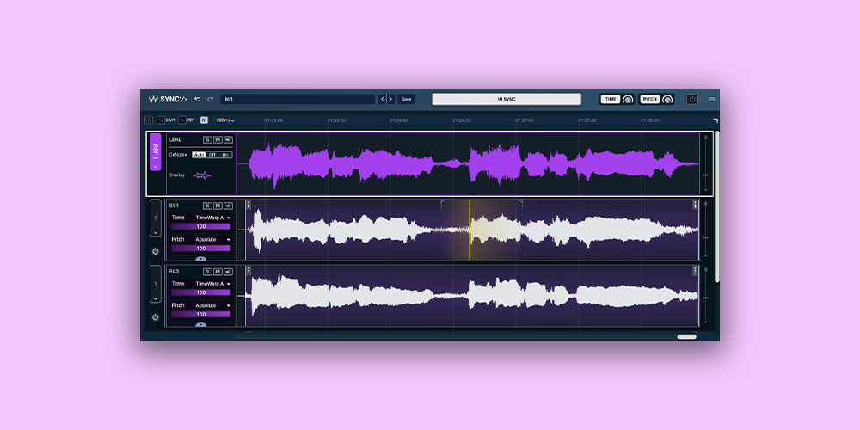Click the yellow playhead in BG1 waveform
This screenshot has height=430, width=860.
pyautogui.click(x=470, y=230)
